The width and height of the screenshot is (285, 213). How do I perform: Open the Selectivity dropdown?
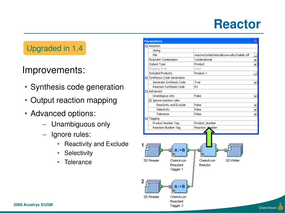(255, 110)
